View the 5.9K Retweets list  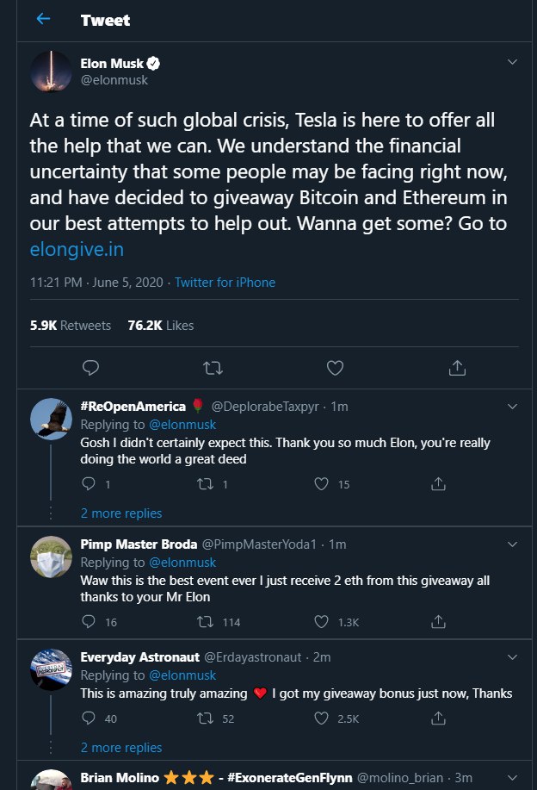(x=71, y=326)
